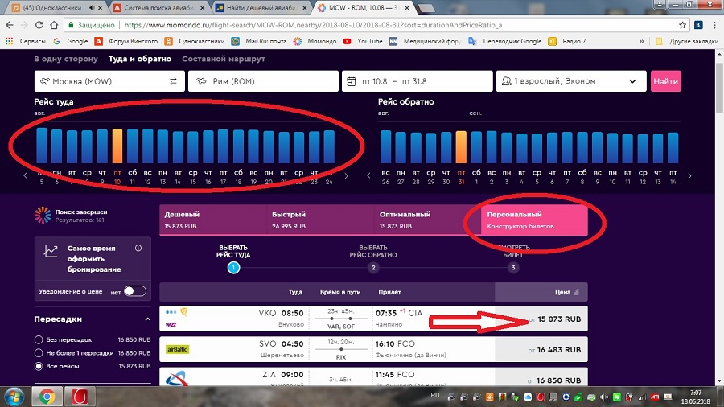724x407 pixels.
Task: Open the red Opera taskbar icon
Action: 80,397
